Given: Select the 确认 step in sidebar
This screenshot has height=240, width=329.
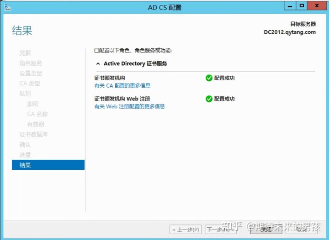Looking at the screenshot, I should [25, 145].
